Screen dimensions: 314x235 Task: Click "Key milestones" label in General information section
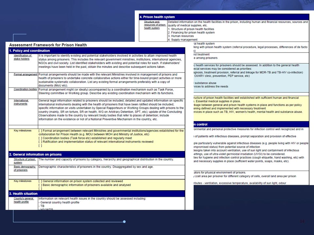23,181
